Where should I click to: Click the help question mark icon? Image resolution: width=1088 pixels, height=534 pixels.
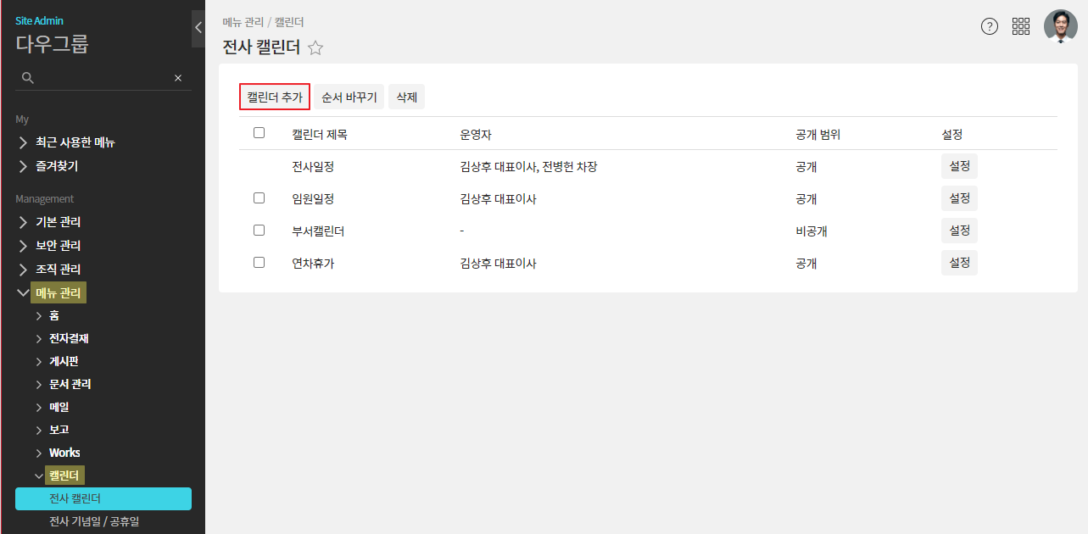[x=990, y=26]
